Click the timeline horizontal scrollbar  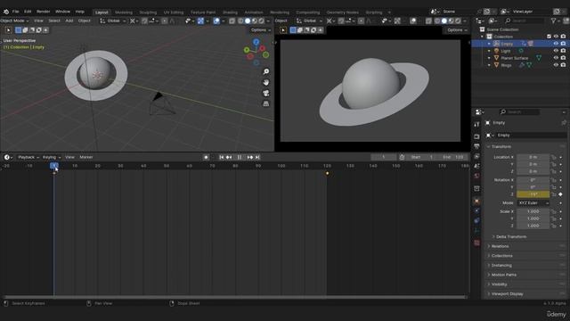[x=234, y=297]
